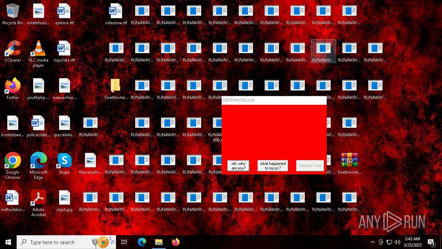Select the estatefoun... image file
Screen dimensions: 442x249
(38, 15)
